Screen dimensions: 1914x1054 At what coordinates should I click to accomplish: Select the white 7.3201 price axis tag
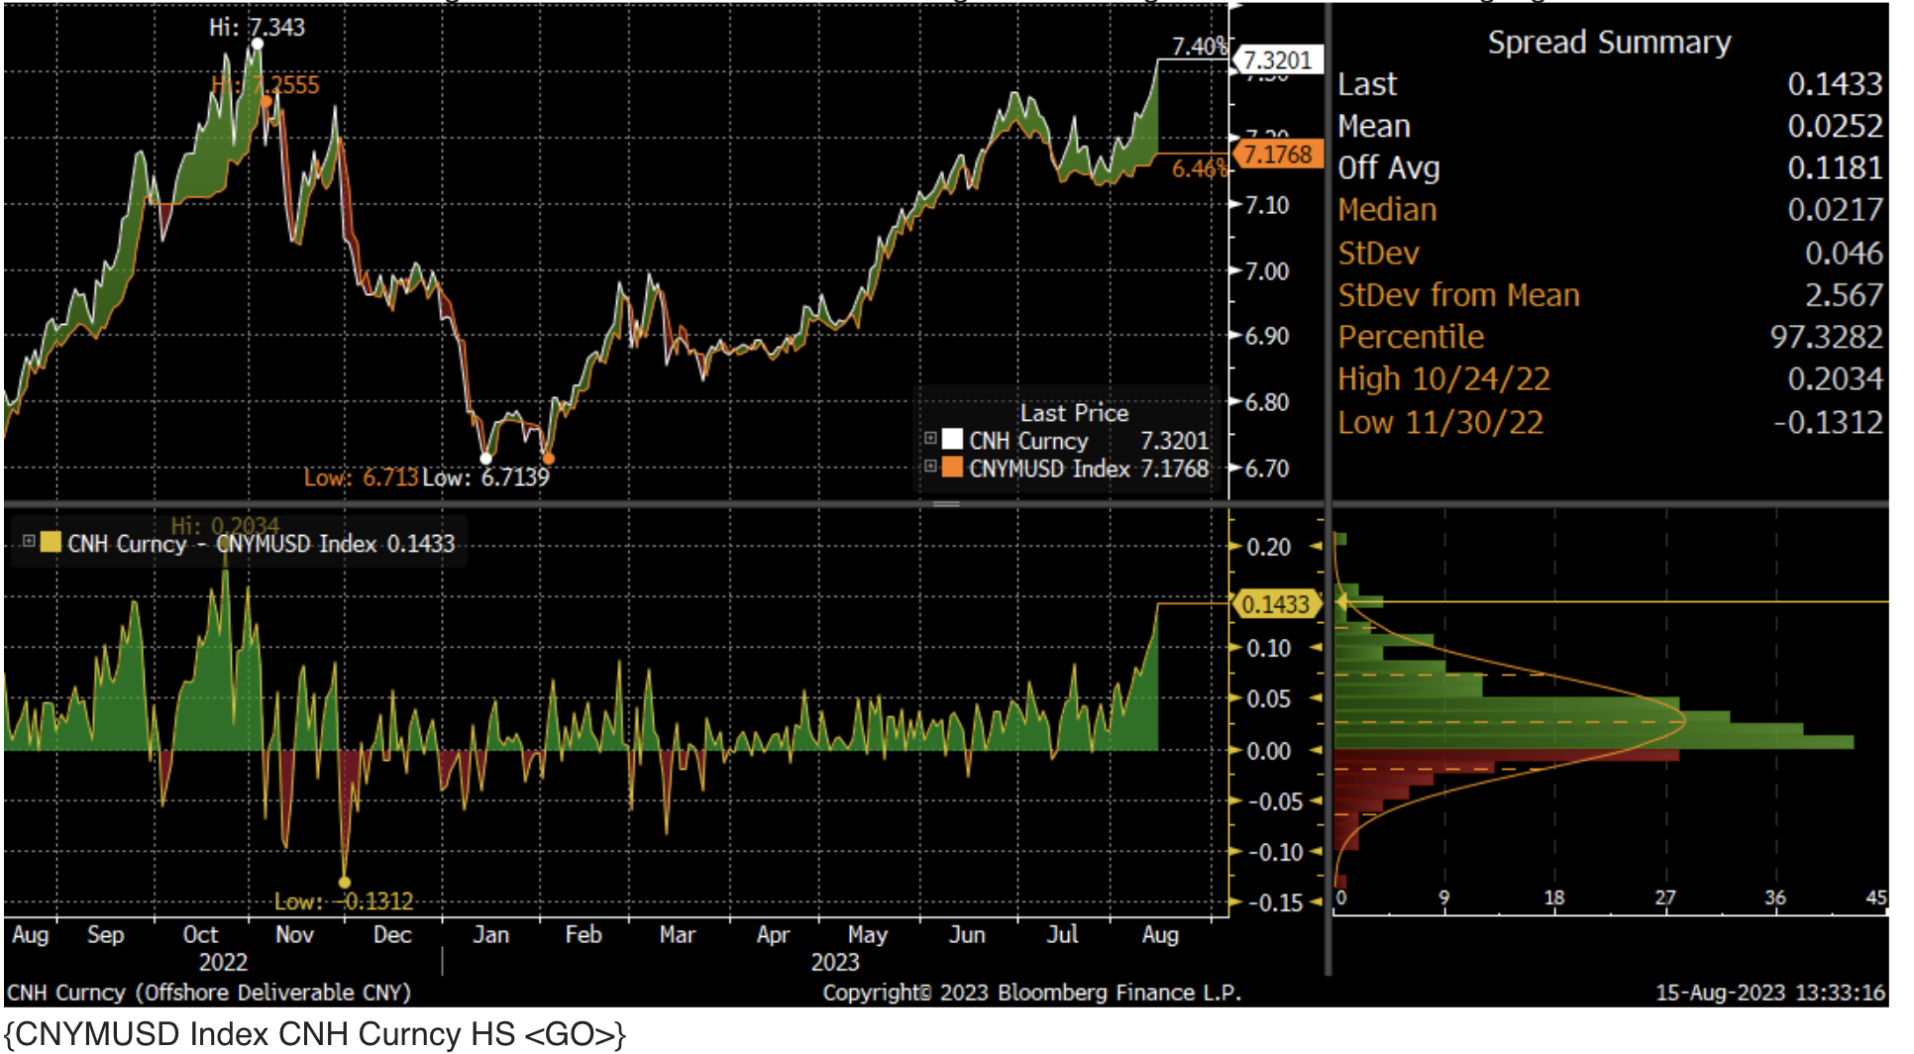tap(1278, 60)
